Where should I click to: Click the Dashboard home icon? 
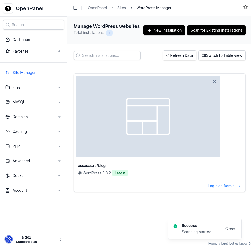click(8, 40)
